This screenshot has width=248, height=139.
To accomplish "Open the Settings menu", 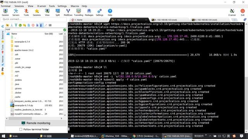I will pos(62,6).
